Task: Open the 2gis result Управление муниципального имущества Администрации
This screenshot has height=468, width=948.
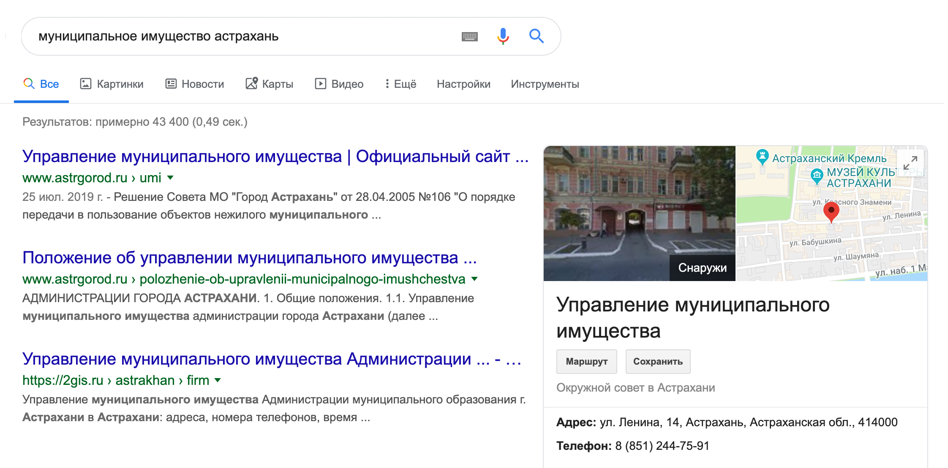Action: [x=272, y=359]
